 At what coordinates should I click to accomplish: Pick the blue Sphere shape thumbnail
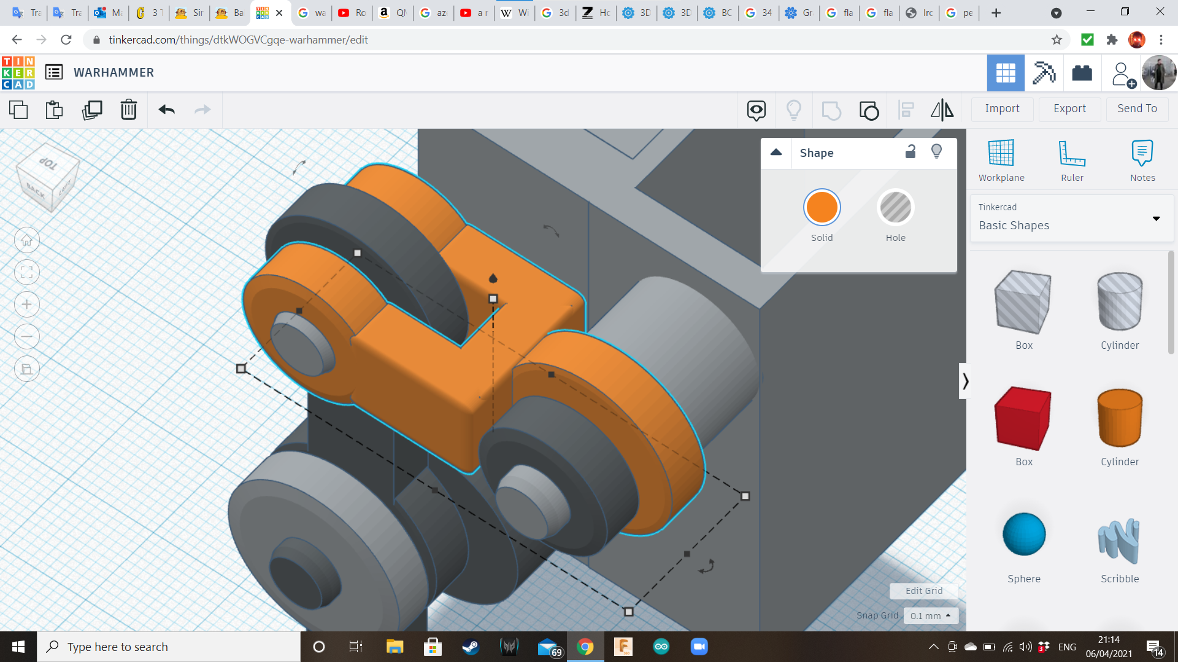[1023, 535]
